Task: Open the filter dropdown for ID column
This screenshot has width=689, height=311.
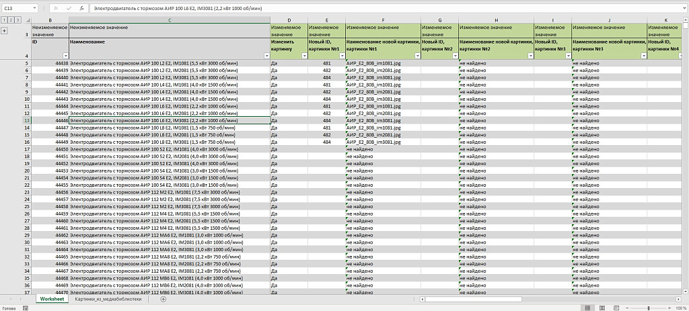Action: tap(65, 56)
